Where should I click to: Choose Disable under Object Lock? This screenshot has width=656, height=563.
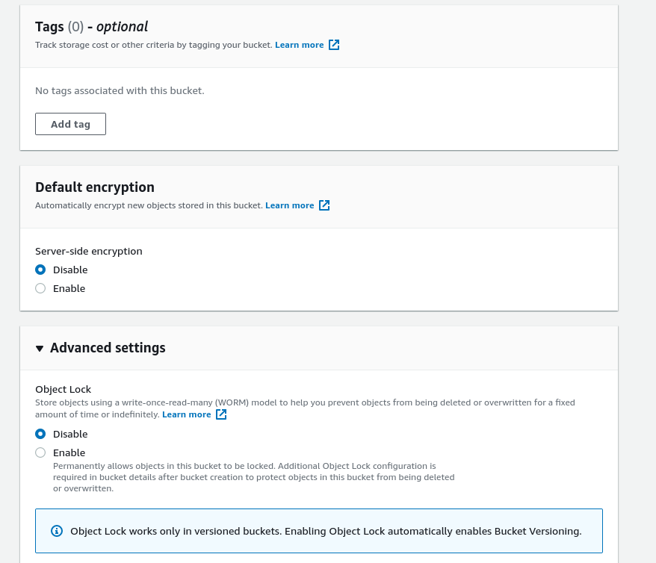tap(40, 434)
